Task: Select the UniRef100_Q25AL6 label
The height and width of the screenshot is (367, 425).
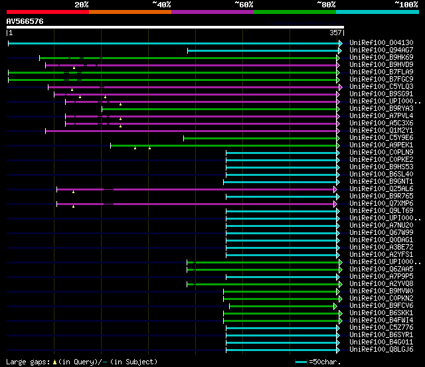Action: (381, 188)
